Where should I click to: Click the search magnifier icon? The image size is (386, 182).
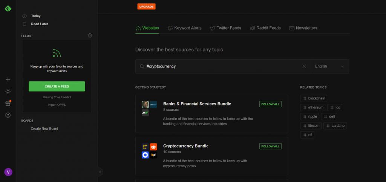142,66
